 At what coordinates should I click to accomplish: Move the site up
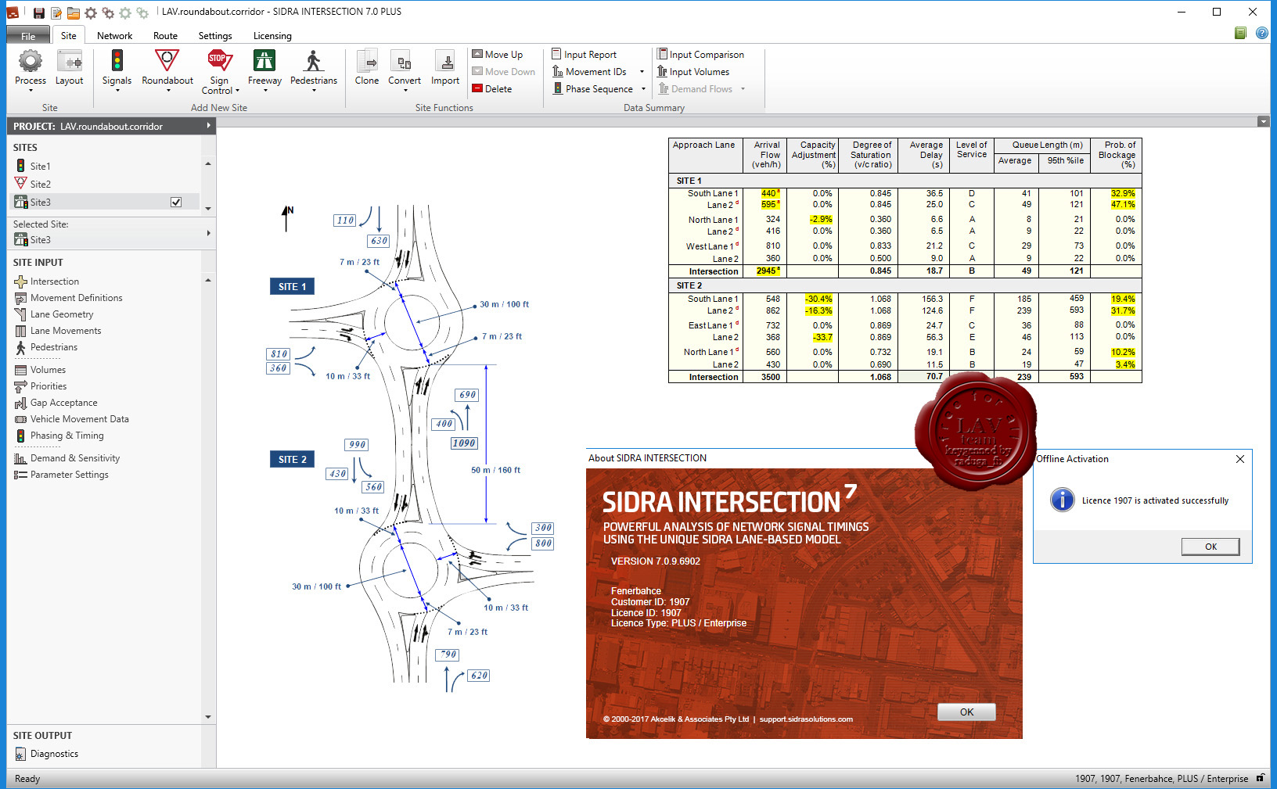click(497, 55)
